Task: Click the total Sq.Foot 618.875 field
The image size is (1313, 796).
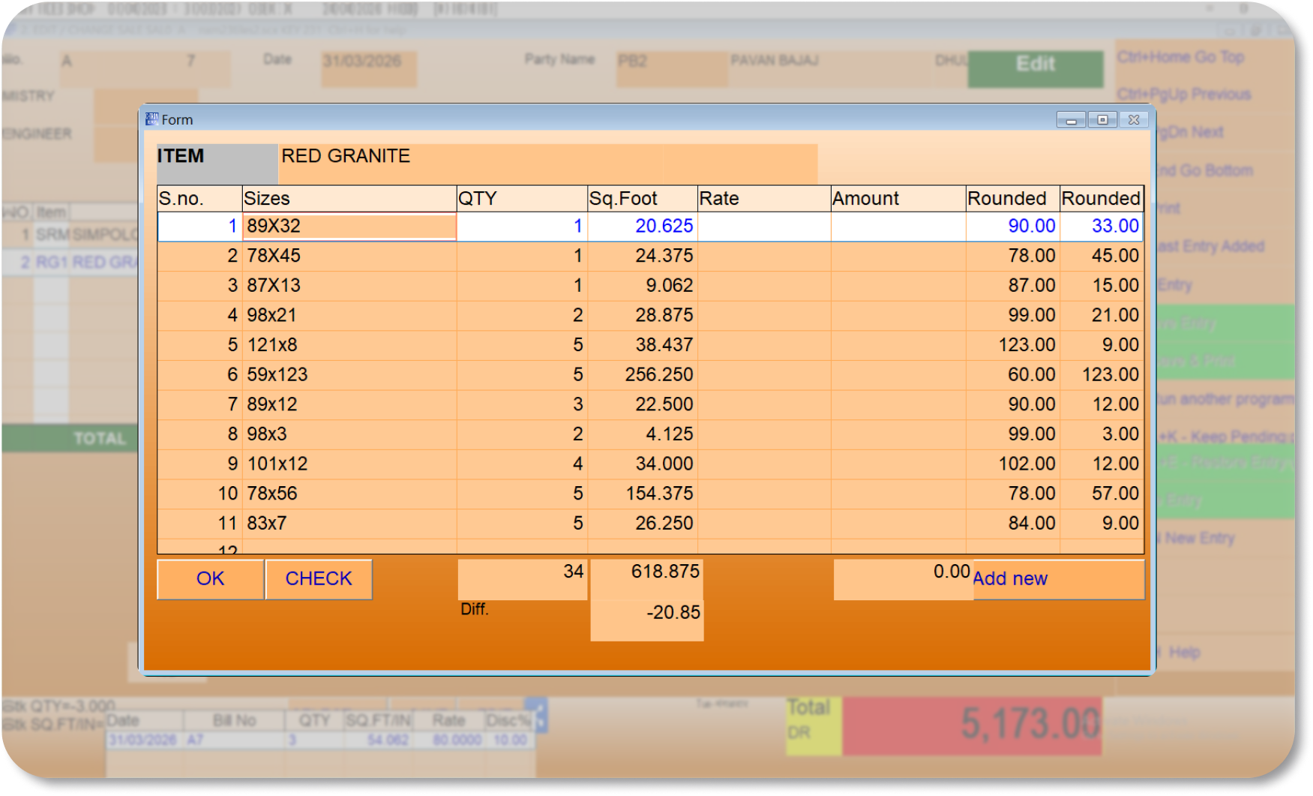Action: pyautogui.click(x=647, y=579)
